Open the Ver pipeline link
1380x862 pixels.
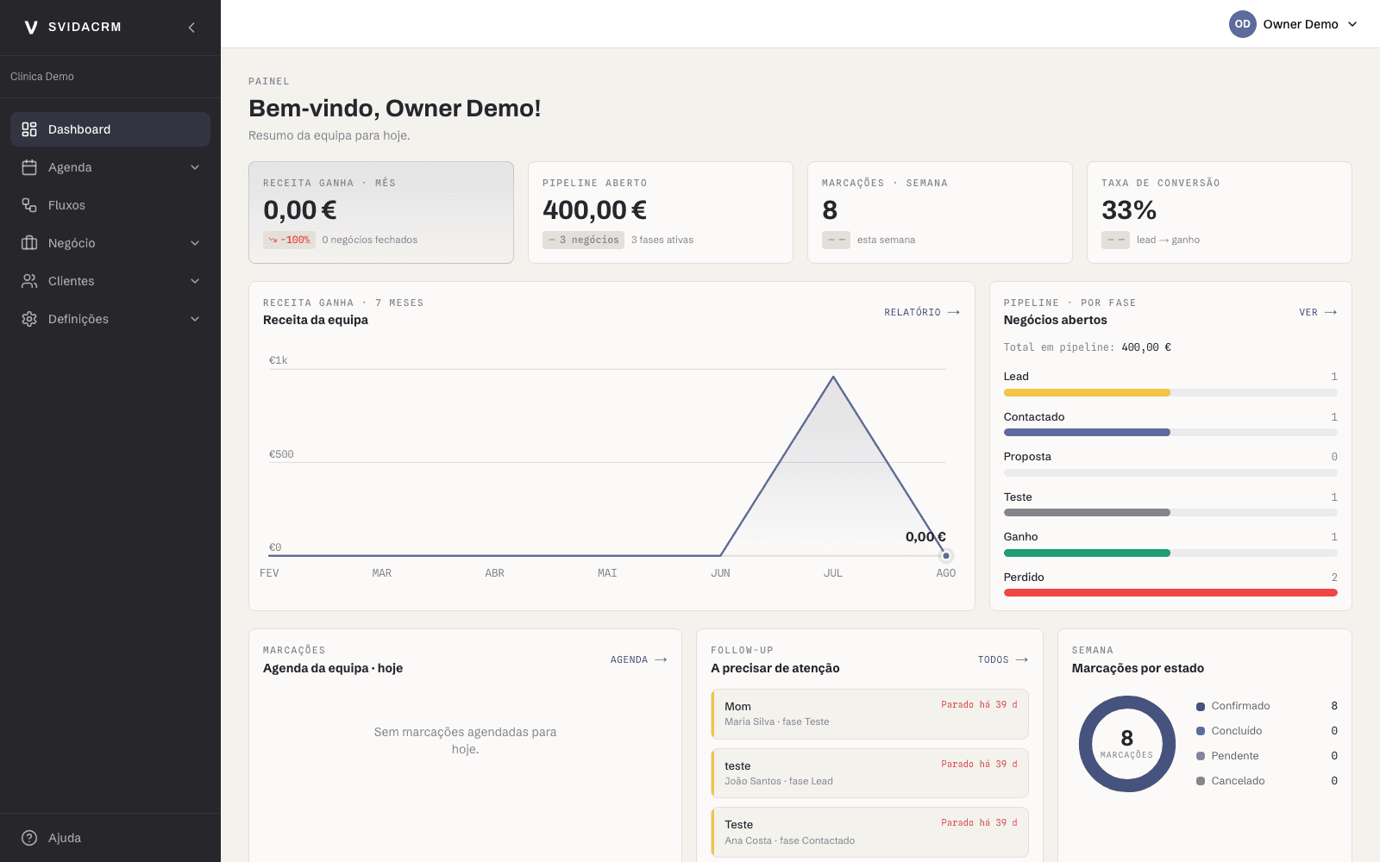pos(1318,312)
